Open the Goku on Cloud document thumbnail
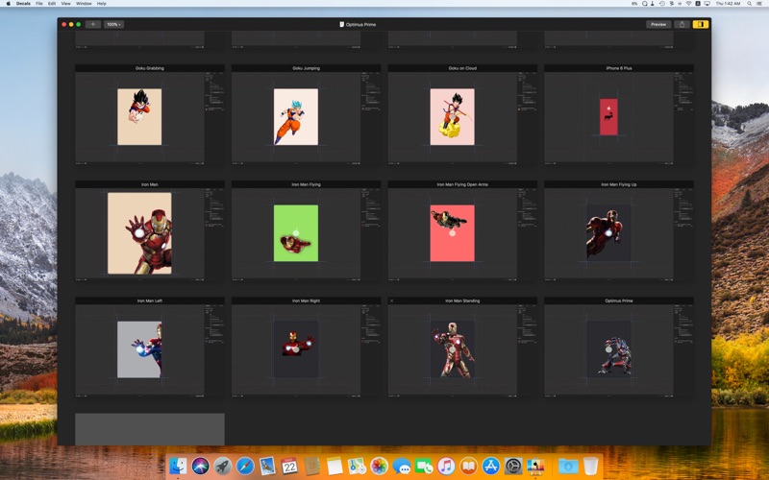 coord(462,114)
